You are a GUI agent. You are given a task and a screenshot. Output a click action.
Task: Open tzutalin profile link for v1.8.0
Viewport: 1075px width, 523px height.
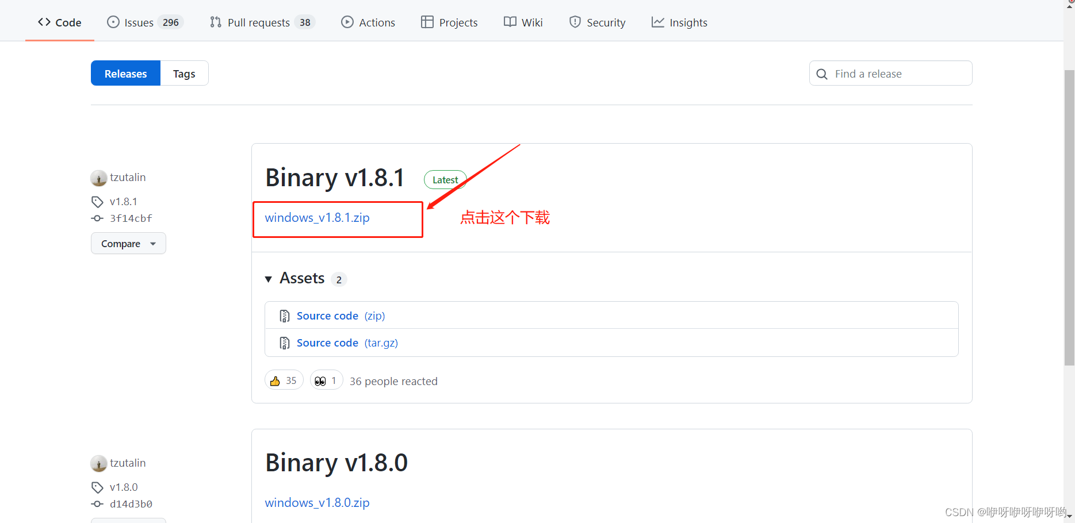(128, 463)
